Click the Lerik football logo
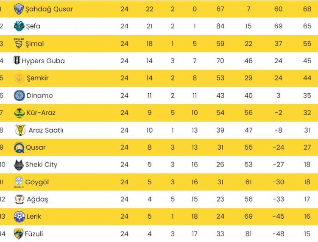The height and width of the screenshot is (242, 318). coord(19,216)
